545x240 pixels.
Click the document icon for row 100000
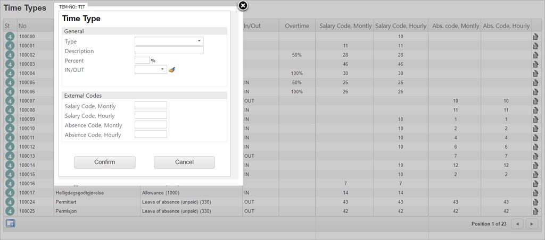pos(535,37)
